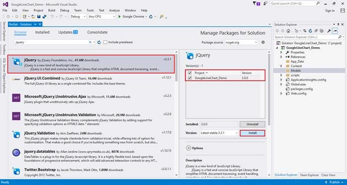Open the Any CPU platform dropdown
347x185 pixels.
coord(102,16)
